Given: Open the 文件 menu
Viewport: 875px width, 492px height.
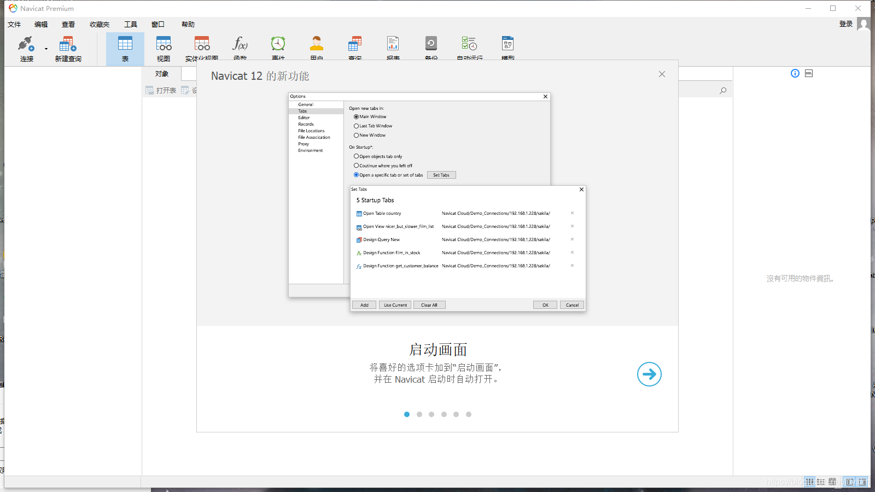Looking at the screenshot, I should [14, 24].
